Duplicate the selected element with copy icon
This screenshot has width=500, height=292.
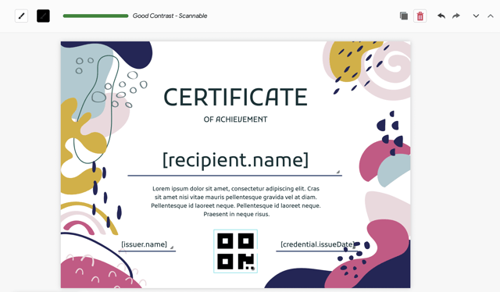[404, 16]
